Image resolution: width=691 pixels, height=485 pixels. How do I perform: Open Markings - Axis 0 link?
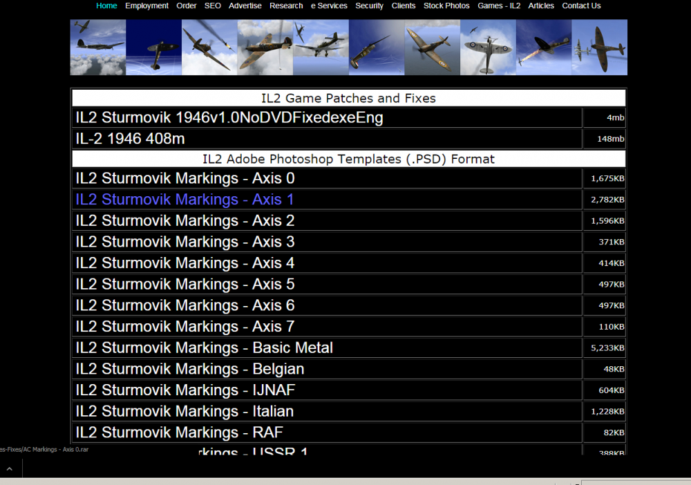185,178
